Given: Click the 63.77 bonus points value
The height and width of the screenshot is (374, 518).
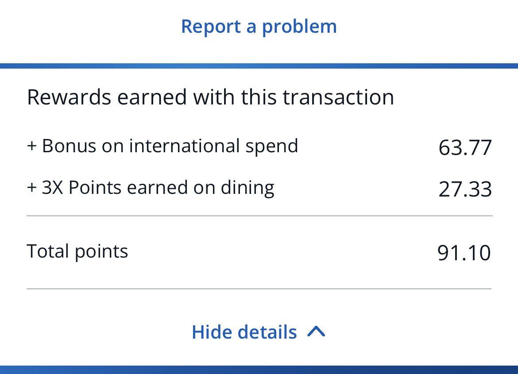Looking at the screenshot, I should (465, 147).
